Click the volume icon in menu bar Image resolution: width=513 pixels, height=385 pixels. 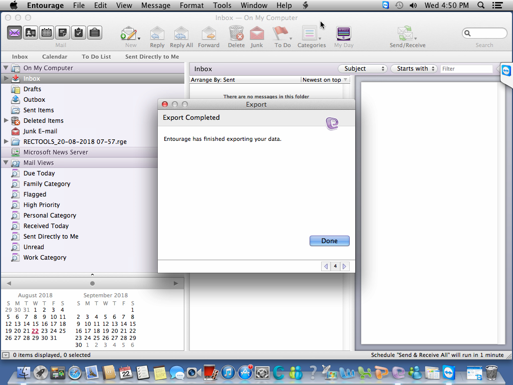(413, 5)
